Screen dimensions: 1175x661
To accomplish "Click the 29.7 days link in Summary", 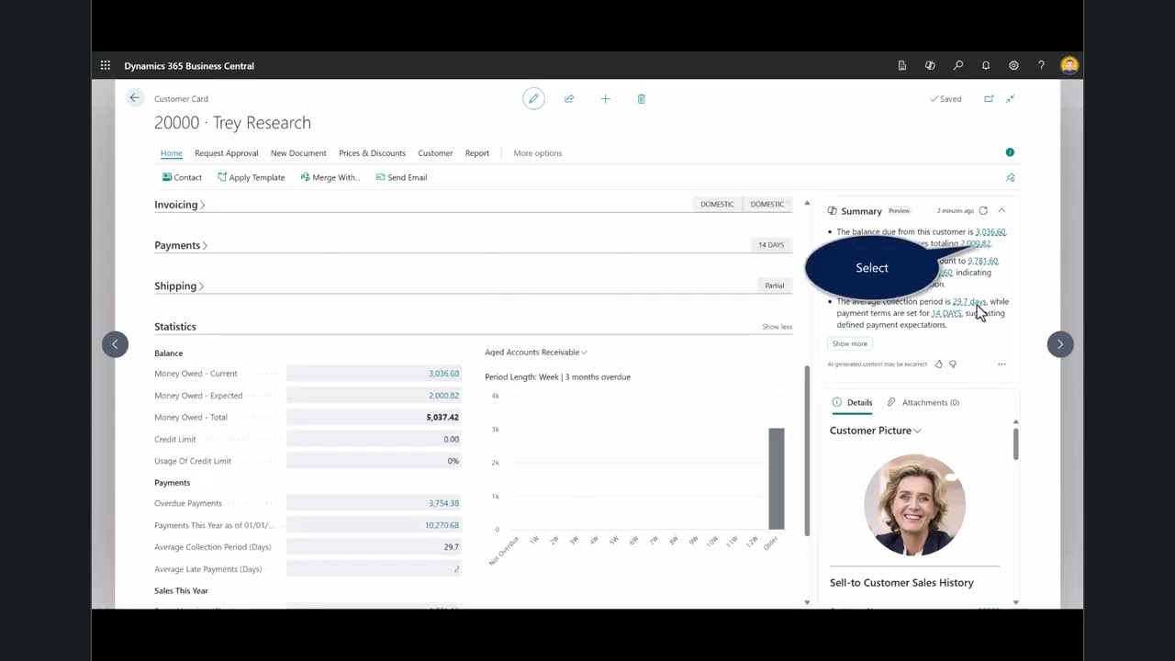I will [x=968, y=302].
